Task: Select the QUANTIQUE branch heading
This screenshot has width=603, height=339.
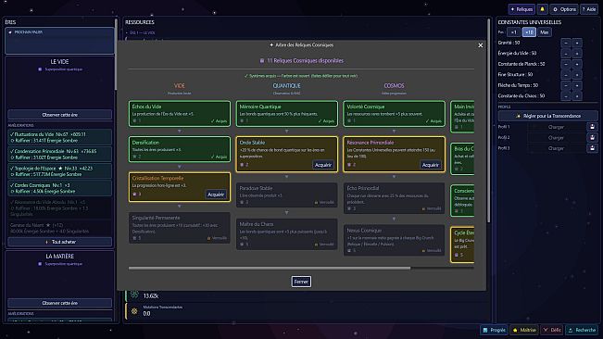Action: pyautogui.click(x=286, y=86)
